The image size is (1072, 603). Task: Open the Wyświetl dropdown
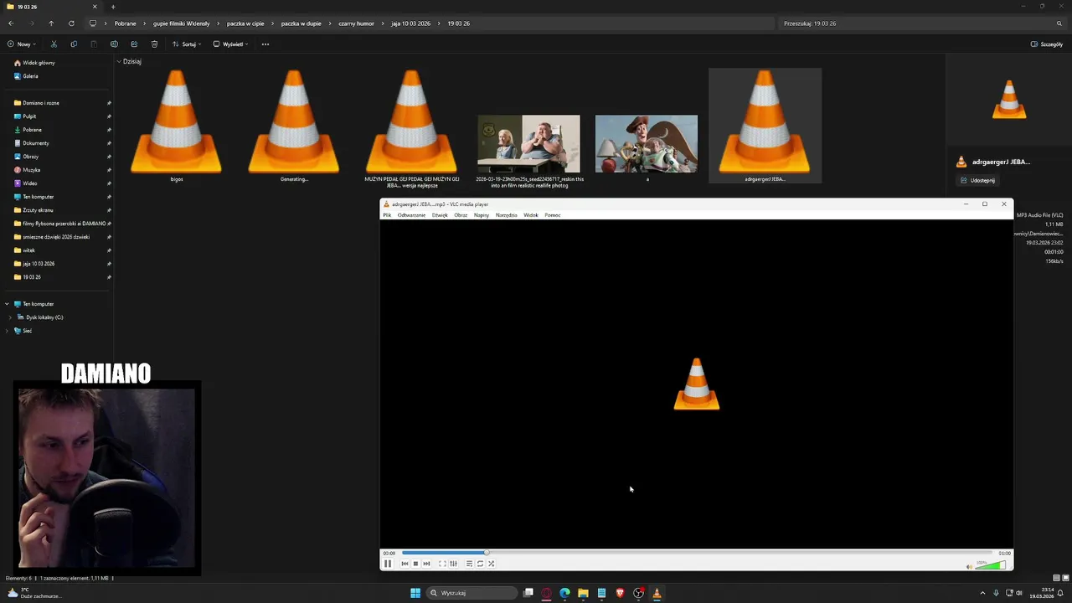[230, 44]
